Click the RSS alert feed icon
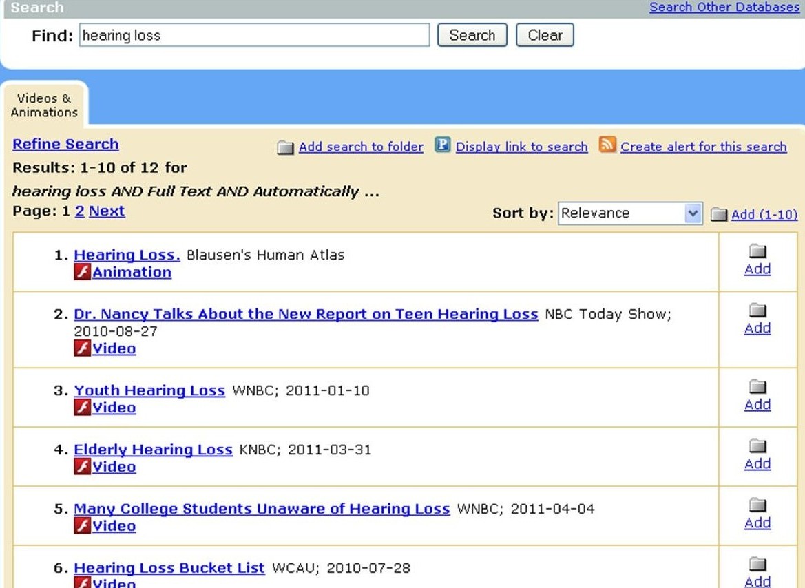 tap(607, 145)
